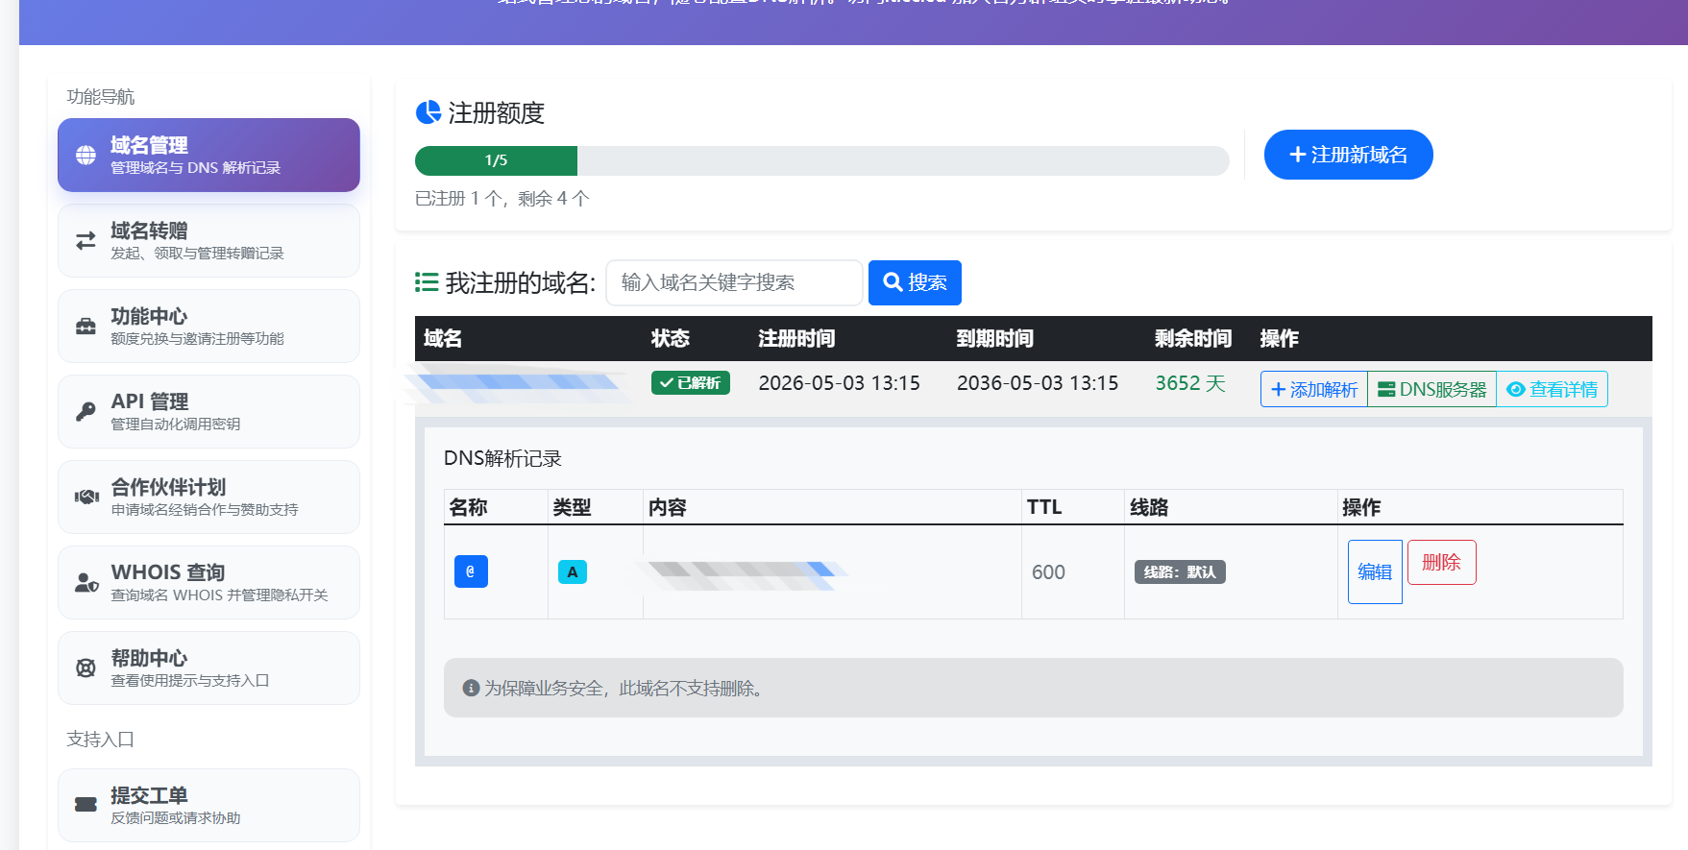Click the pie chart icon beside 注册额度
The height and width of the screenshot is (850, 1688).
coord(428,112)
